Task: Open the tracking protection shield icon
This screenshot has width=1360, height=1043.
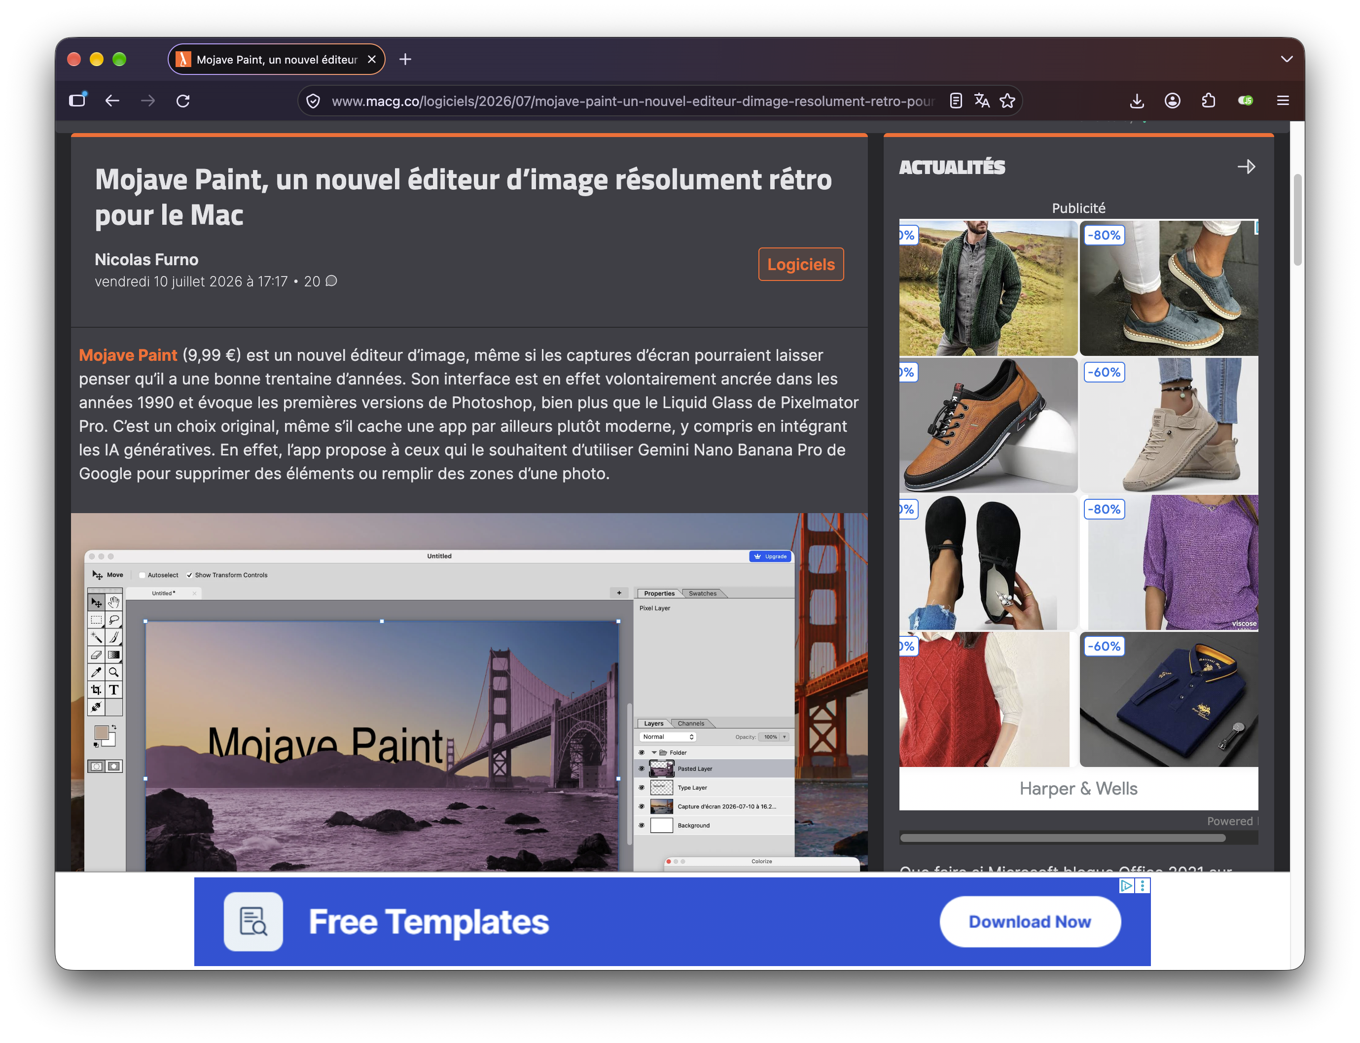Action: [x=314, y=101]
